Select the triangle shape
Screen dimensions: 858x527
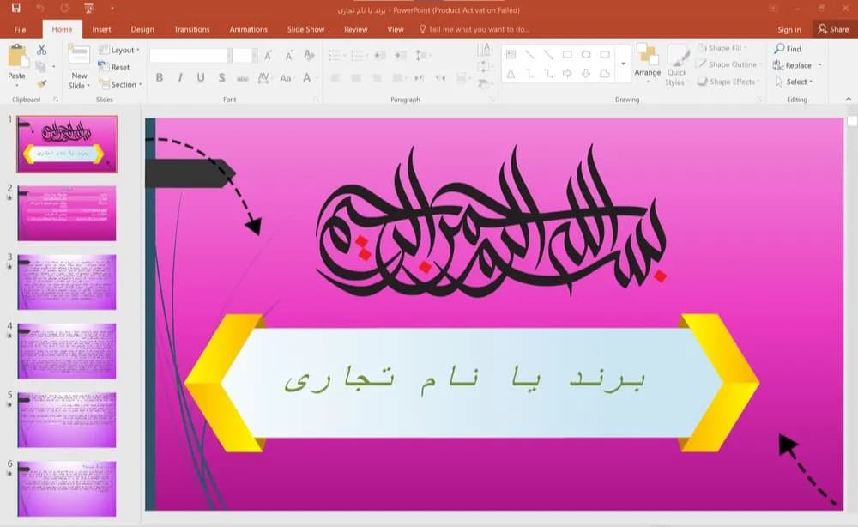[511, 73]
